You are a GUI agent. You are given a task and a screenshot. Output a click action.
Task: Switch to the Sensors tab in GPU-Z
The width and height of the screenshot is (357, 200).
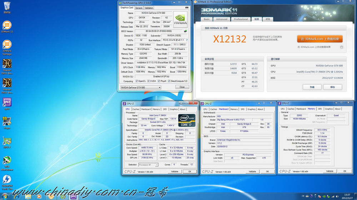[139, 8]
